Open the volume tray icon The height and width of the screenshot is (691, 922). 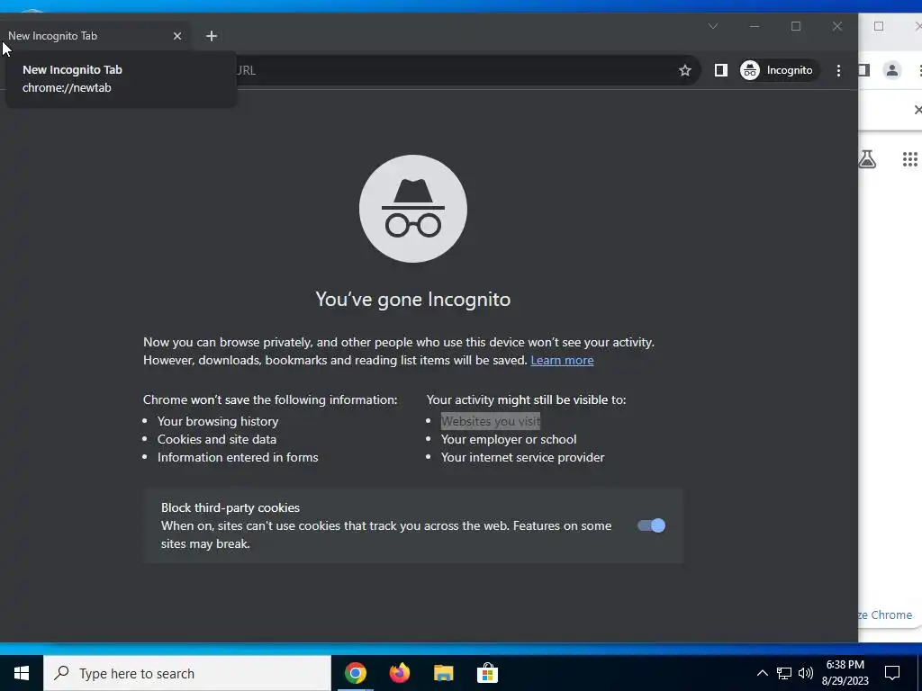tap(806, 673)
